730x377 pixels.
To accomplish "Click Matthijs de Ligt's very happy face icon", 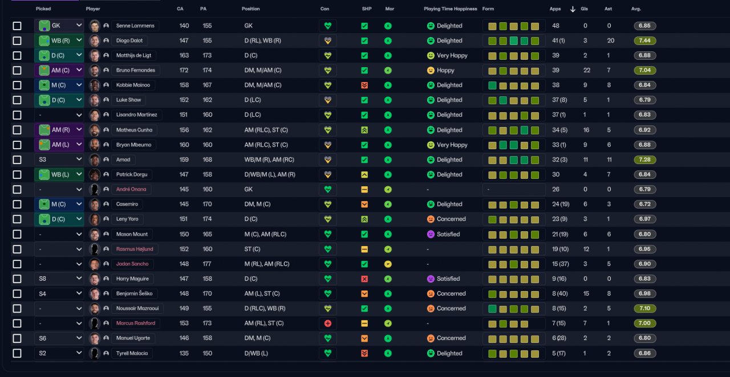I will point(431,55).
